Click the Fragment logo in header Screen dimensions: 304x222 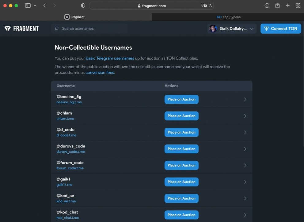pos(21,29)
